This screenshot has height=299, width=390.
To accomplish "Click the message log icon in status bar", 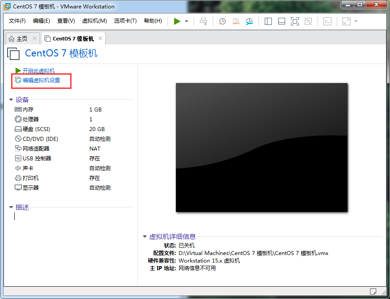I will click(373, 291).
